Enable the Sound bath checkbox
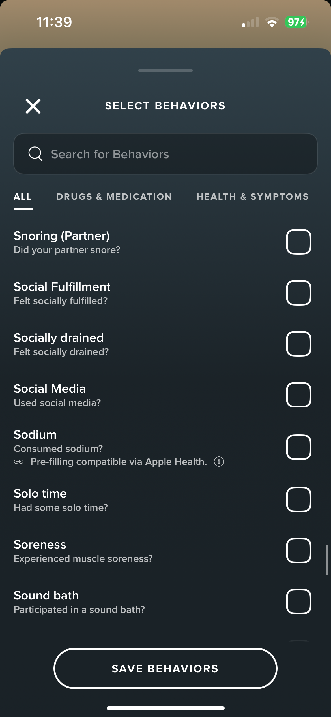The image size is (331, 717). pyautogui.click(x=299, y=601)
